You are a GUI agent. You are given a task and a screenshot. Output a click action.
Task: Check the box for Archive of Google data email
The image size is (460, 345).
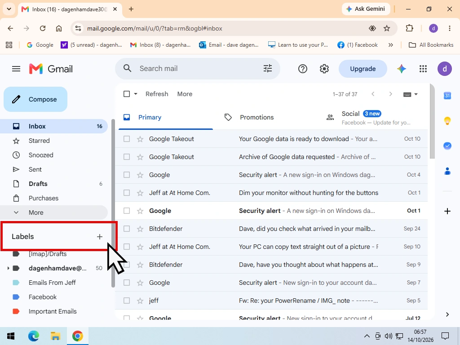[127, 157]
